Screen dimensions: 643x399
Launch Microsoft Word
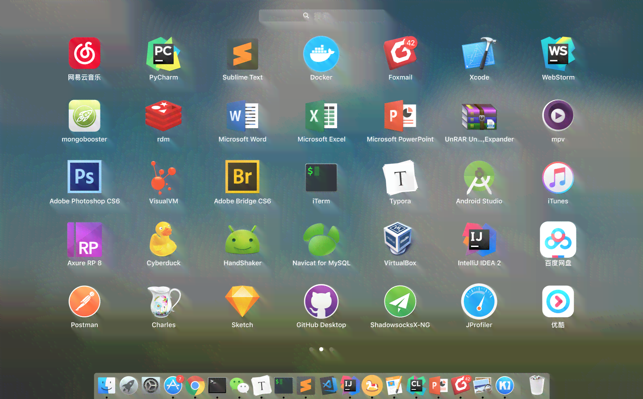[242, 116]
